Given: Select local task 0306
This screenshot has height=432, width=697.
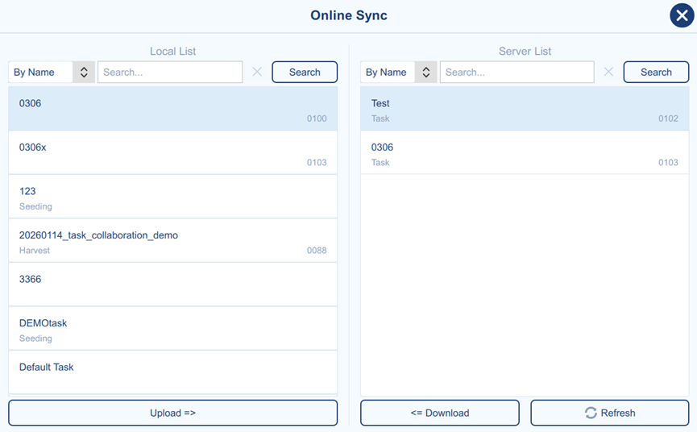Looking at the screenshot, I should coord(173,109).
